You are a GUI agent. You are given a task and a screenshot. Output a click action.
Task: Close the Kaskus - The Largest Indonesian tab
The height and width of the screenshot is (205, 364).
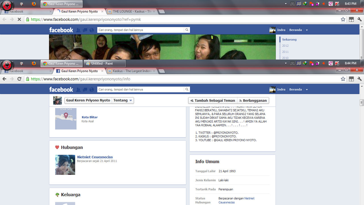point(154,71)
